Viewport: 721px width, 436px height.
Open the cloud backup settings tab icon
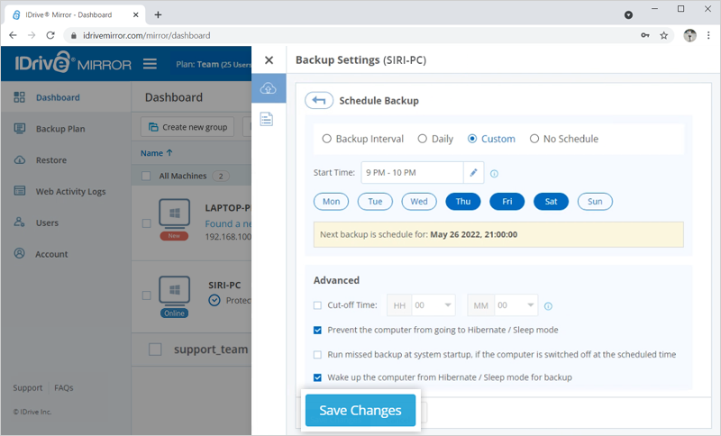[268, 88]
